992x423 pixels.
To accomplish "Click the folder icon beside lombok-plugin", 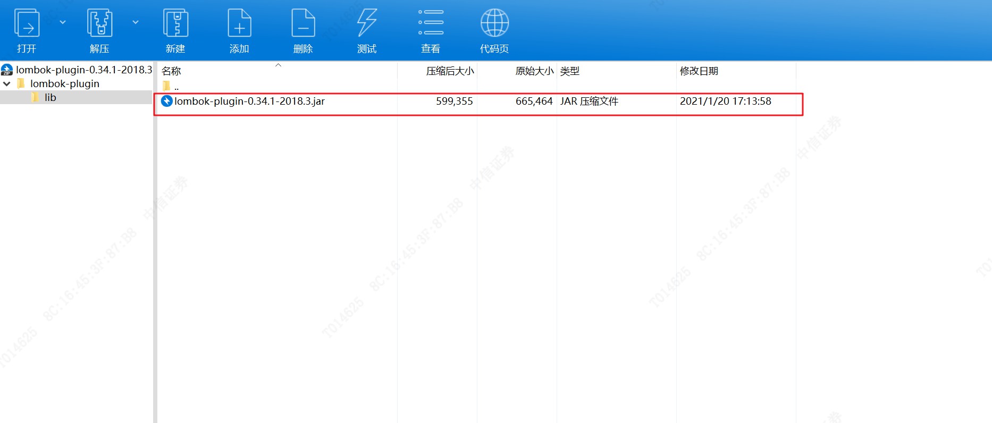I will [x=21, y=83].
